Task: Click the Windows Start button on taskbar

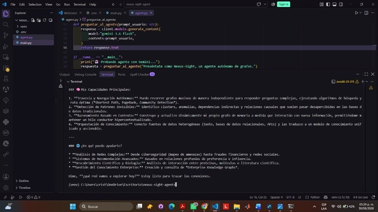Action: pos(73,206)
